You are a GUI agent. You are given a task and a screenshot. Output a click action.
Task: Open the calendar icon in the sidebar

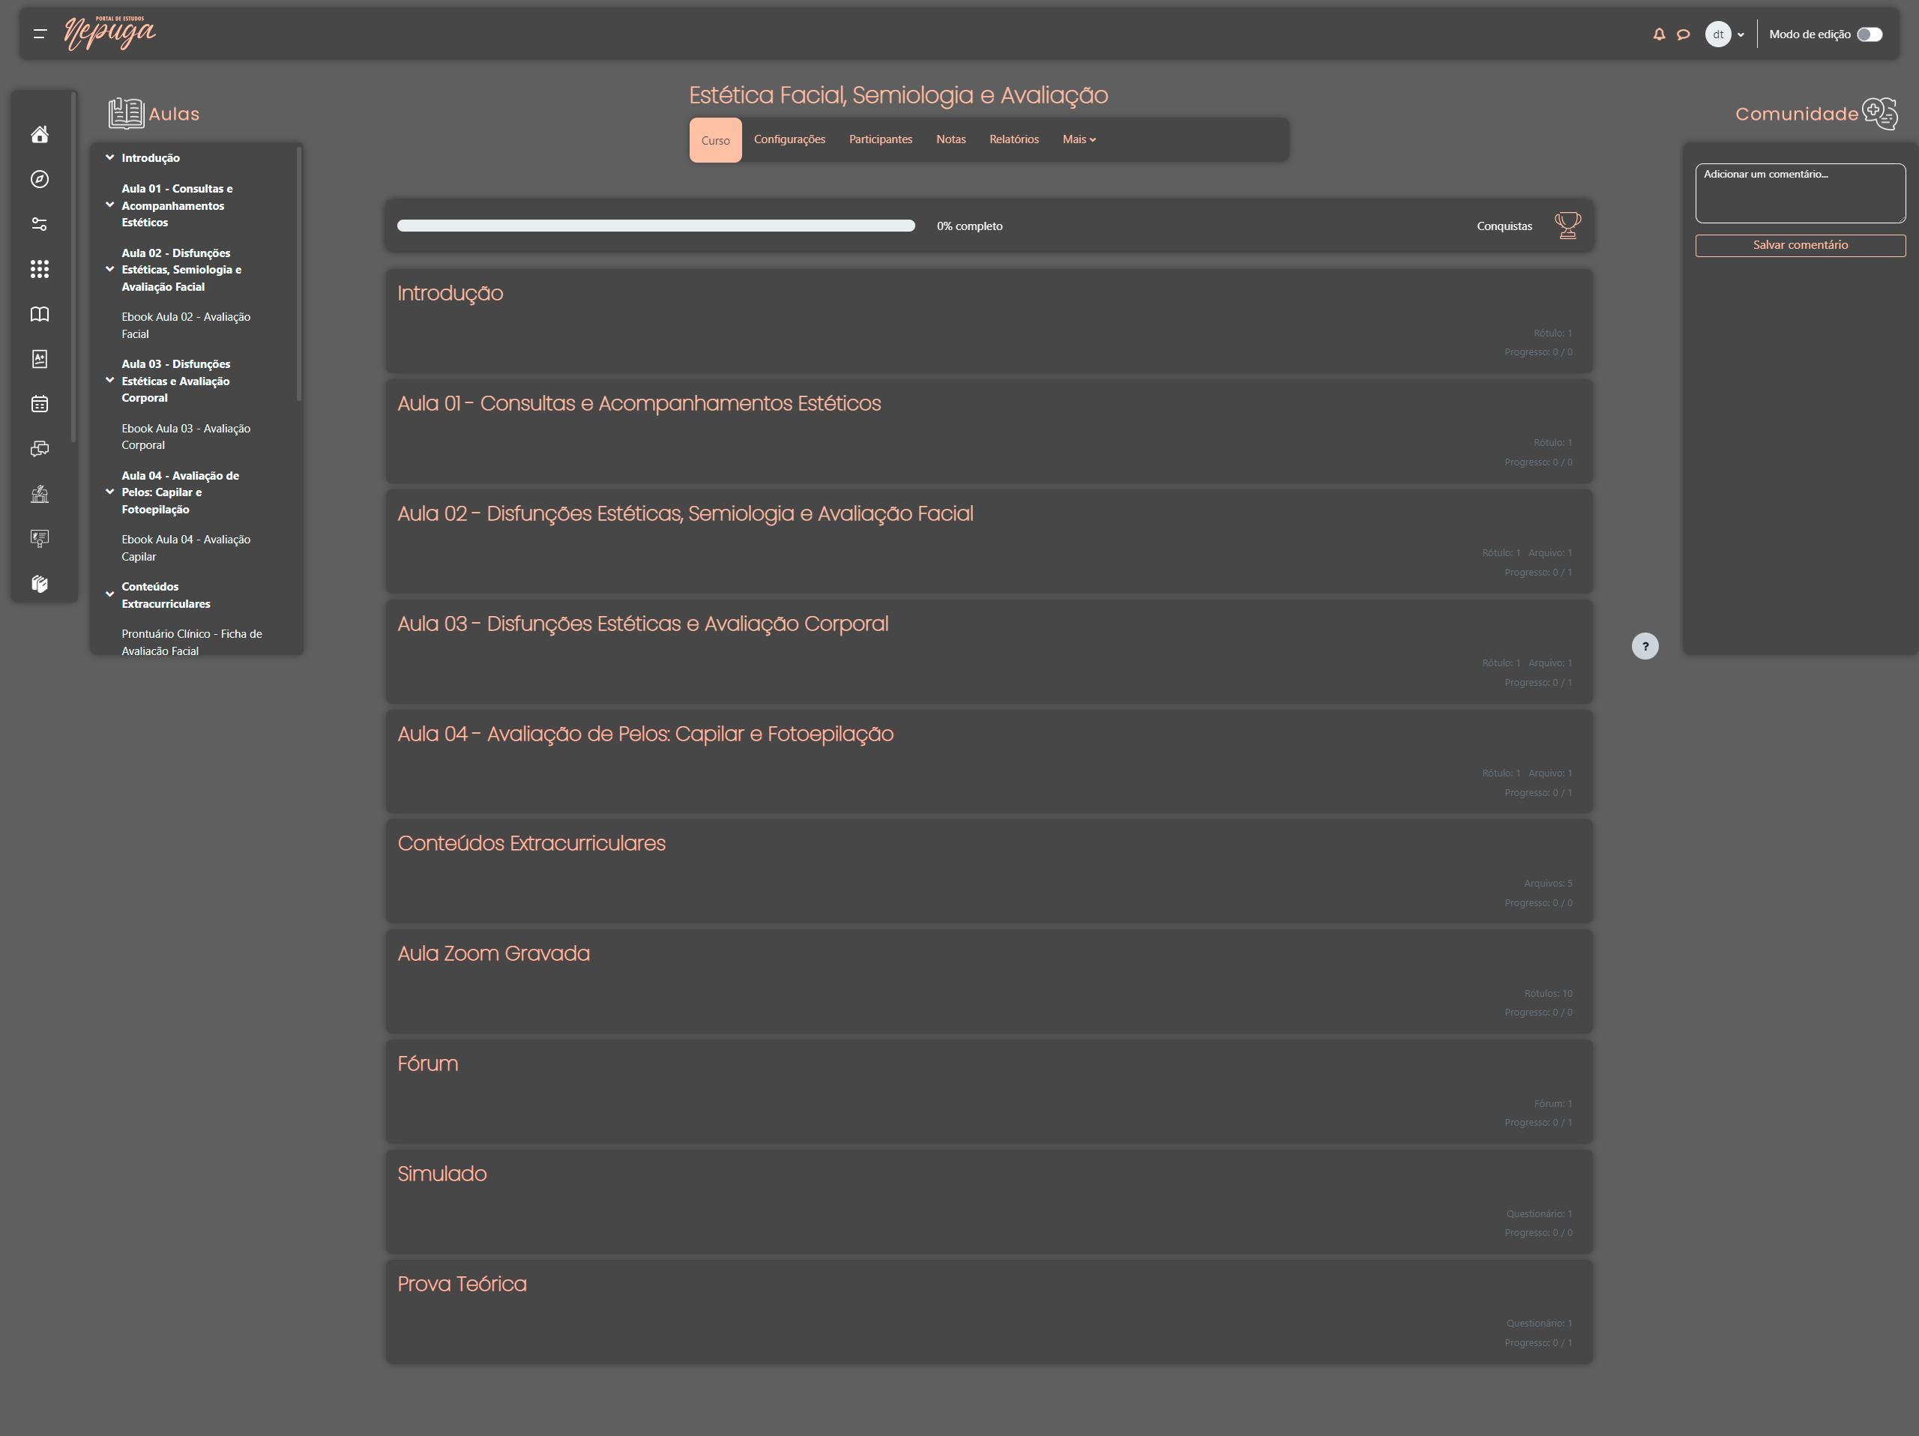tap(40, 404)
